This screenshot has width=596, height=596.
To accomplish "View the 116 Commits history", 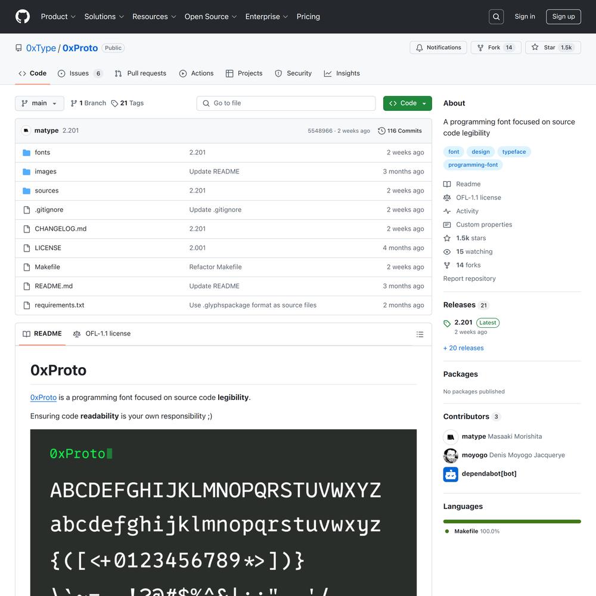I will point(400,131).
